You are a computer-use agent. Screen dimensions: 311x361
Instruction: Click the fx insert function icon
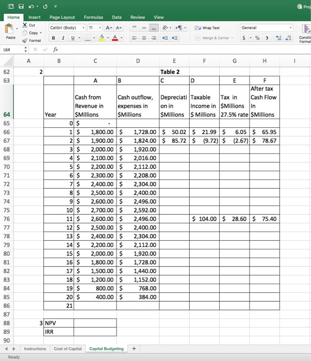[55, 50]
